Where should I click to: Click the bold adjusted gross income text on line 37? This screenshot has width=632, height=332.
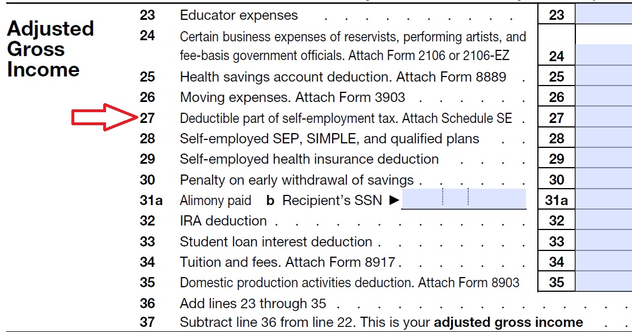point(508,322)
